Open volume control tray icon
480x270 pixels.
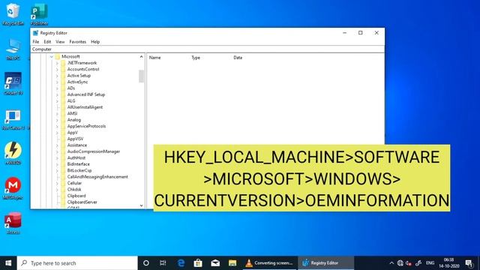coord(409,263)
